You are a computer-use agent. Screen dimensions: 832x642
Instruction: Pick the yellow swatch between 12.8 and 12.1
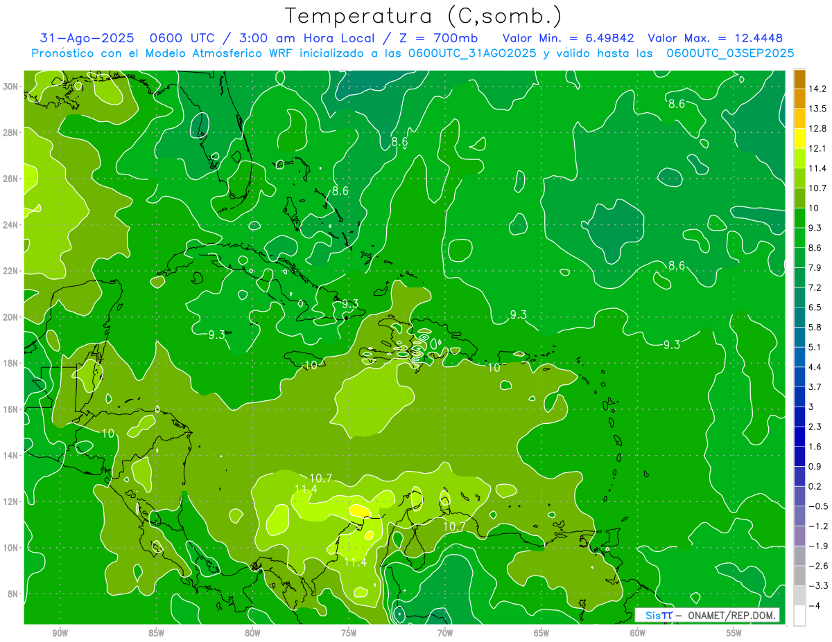click(799, 139)
